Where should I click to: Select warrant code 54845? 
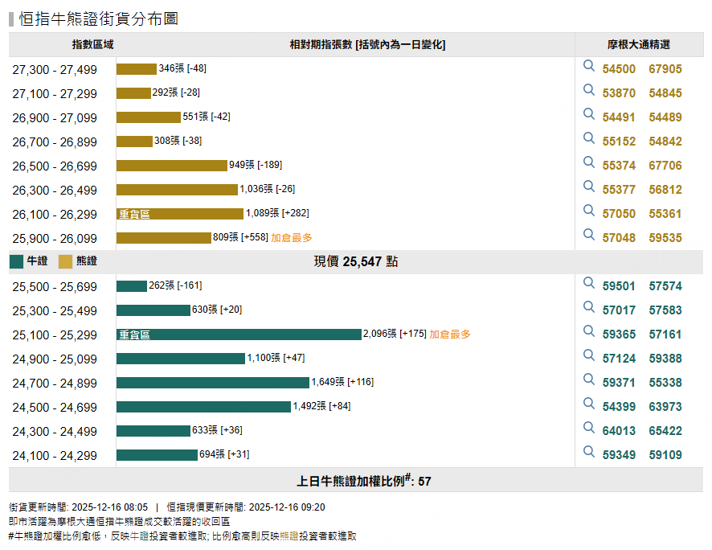pyautogui.click(x=665, y=93)
